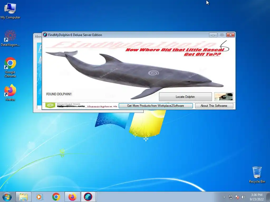Click the green spiral download logo
The height and width of the screenshot is (202, 270).
point(50,105)
